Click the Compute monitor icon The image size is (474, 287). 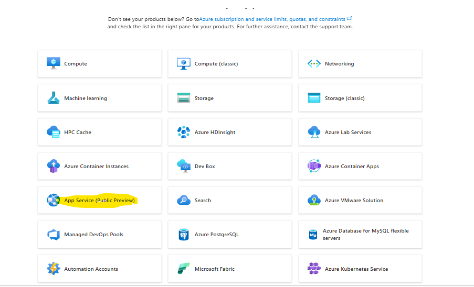coord(53,63)
